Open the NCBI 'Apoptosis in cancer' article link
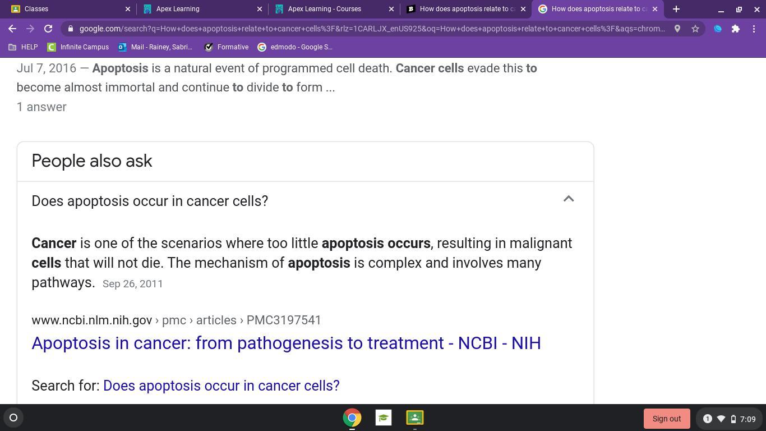This screenshot has width=766, height=431. (x=286, y=343)
